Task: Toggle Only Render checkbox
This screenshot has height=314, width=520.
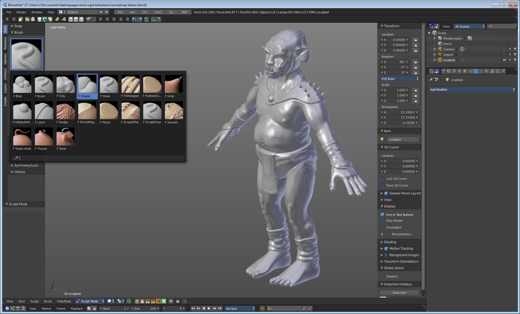Action: pos(382,221)
